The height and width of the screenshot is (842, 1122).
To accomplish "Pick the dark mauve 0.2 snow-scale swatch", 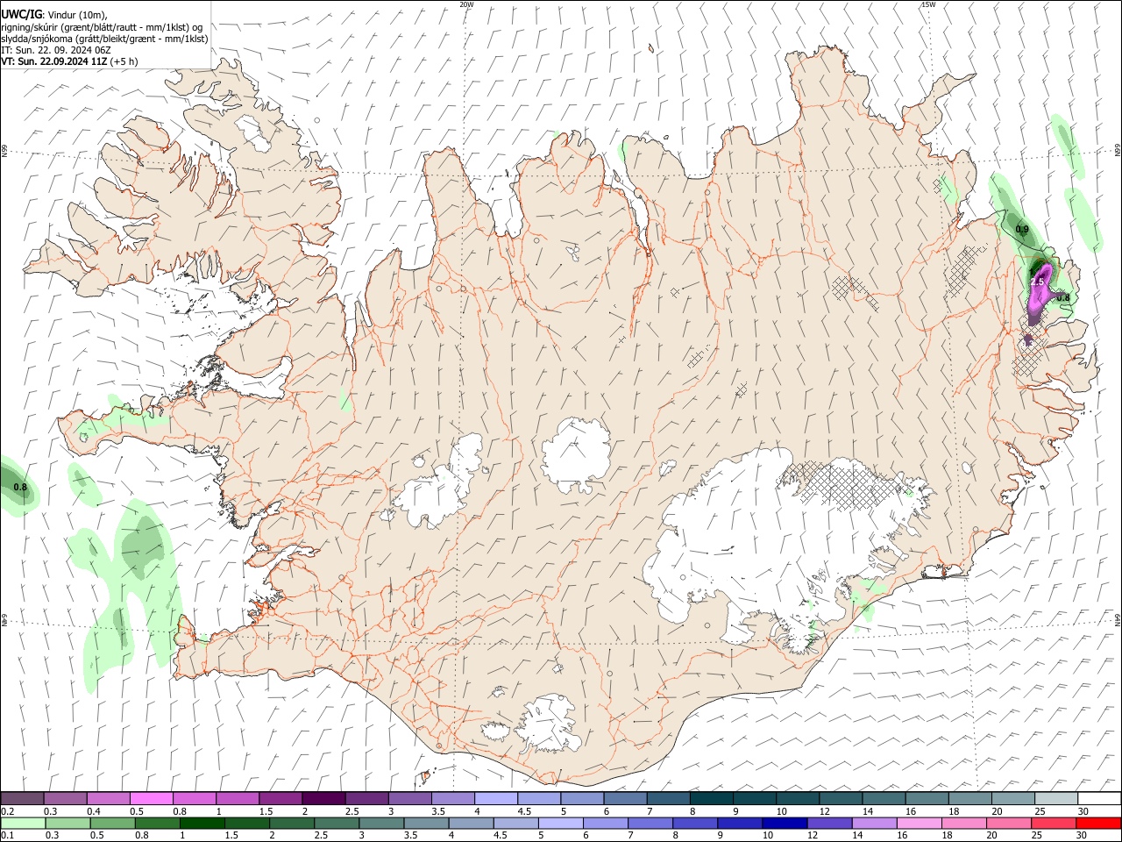I will [22, 798].
